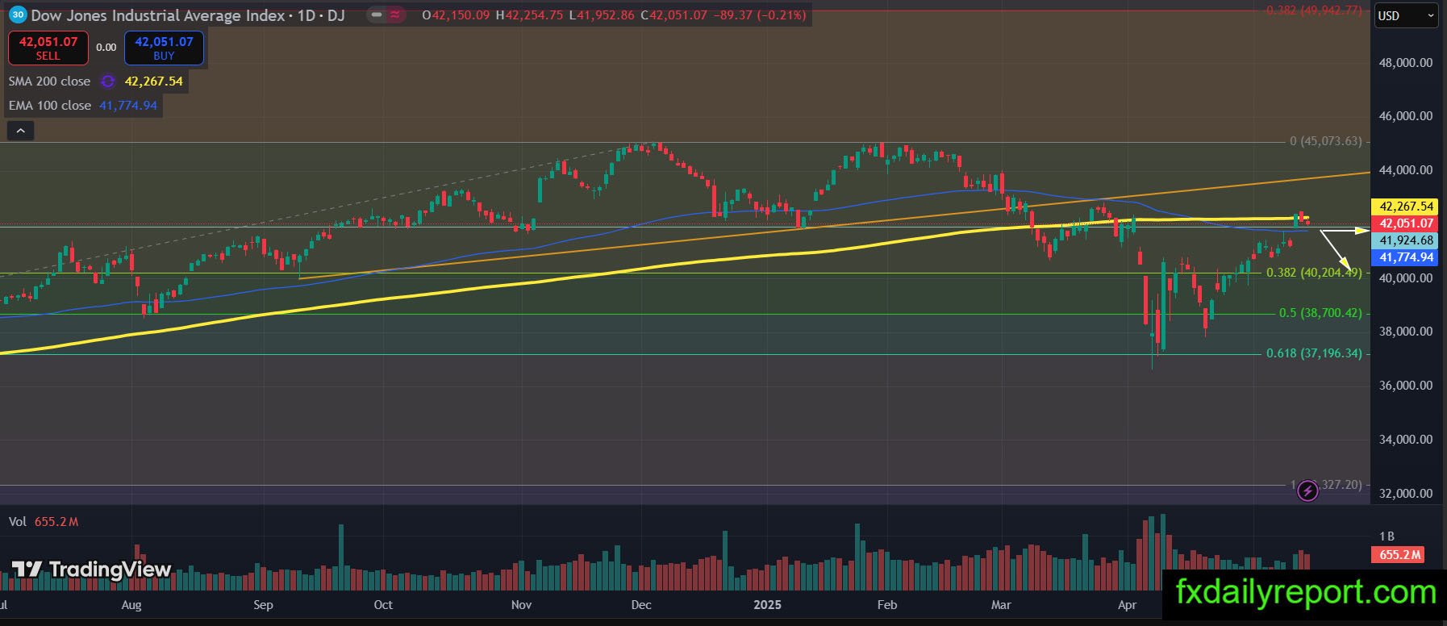Screen dimensions: 1447x626
Task: Click the 46,000.00 price scale label
Action: point(1406,116)
